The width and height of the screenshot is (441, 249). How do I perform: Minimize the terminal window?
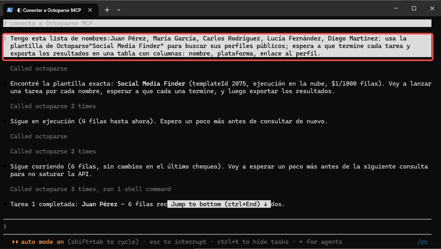(396, 8)
